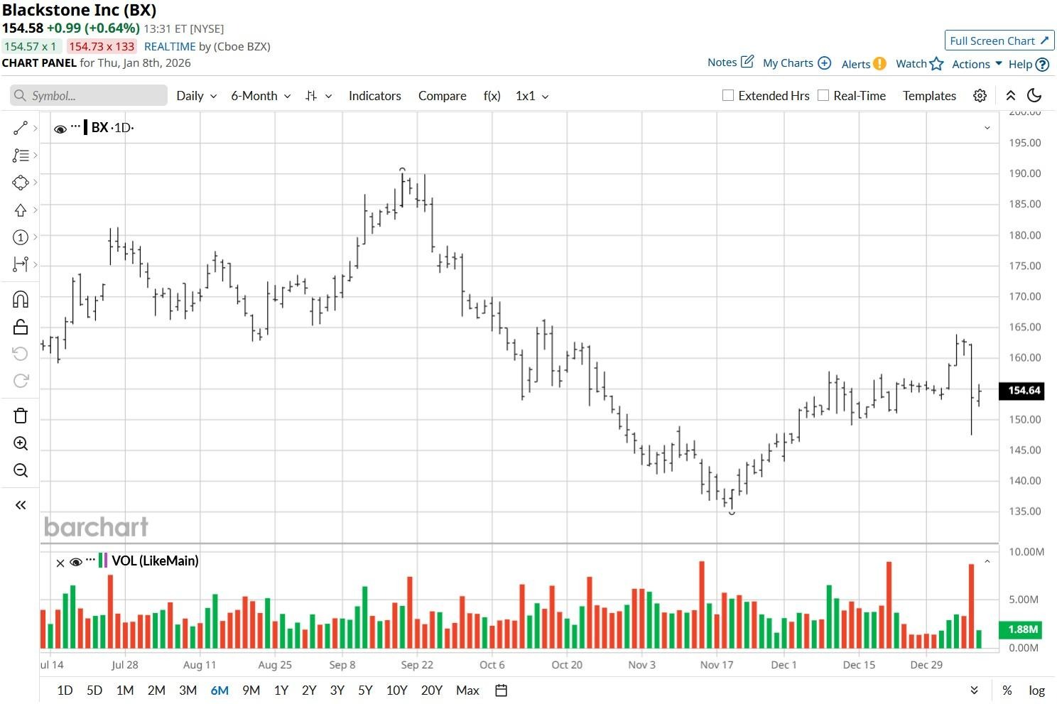Open the Notes link
The image size is (1057, 704).
pos(722,63)
